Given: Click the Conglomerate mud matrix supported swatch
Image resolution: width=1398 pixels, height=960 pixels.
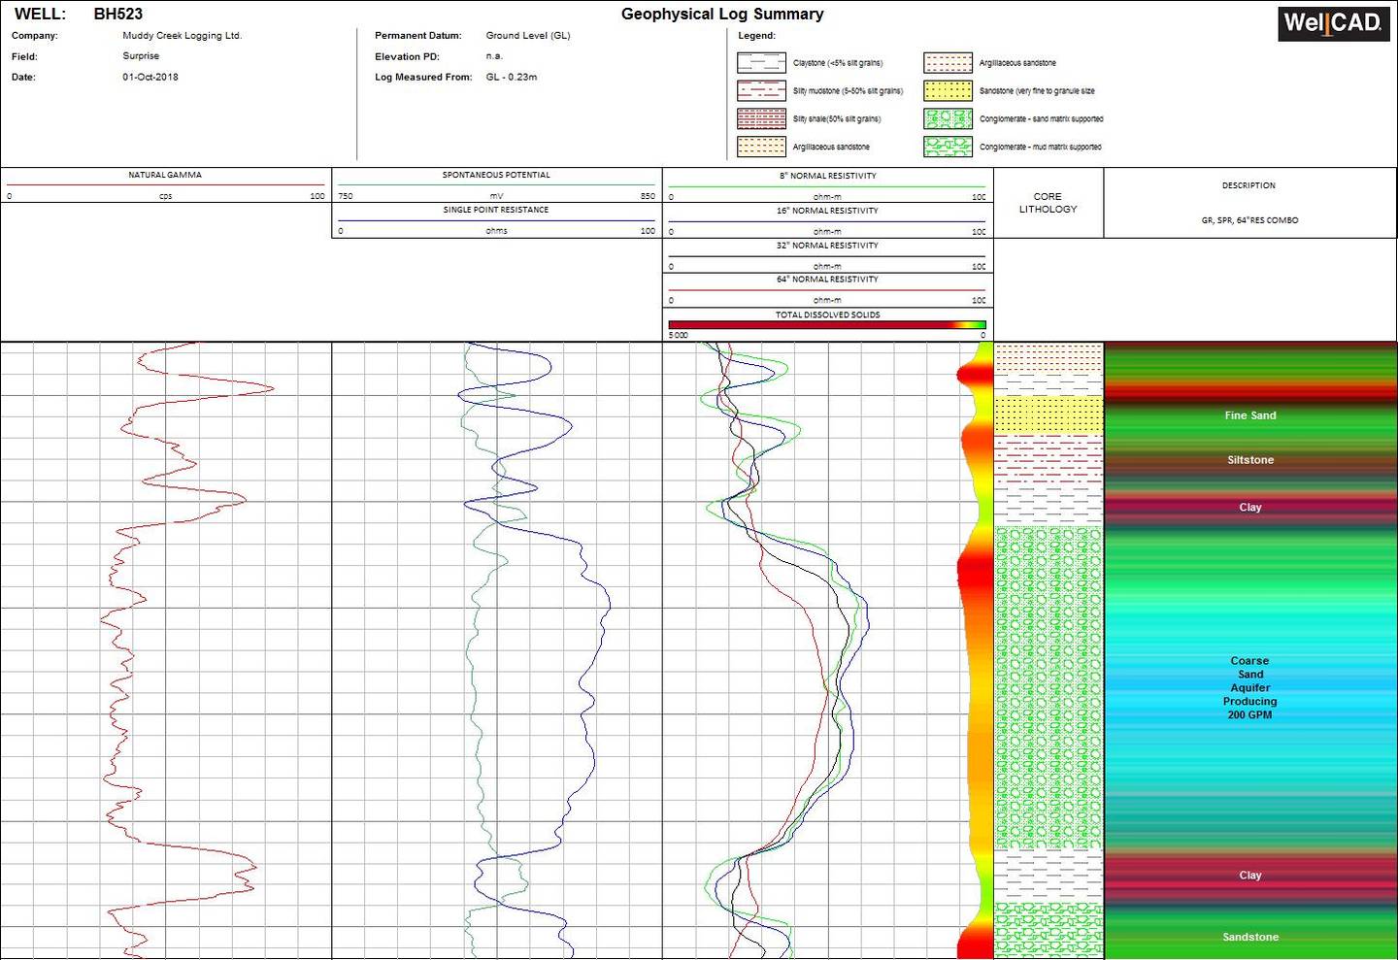Looking at the screenshot, I should point(947,147).
